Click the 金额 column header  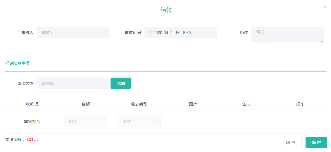click(x=86, y=104)
